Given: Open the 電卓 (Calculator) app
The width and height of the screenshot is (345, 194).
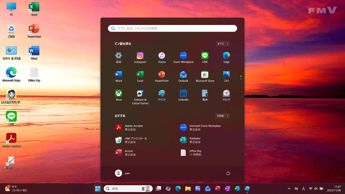Looking at the screenshot, I should coord(205,95).
